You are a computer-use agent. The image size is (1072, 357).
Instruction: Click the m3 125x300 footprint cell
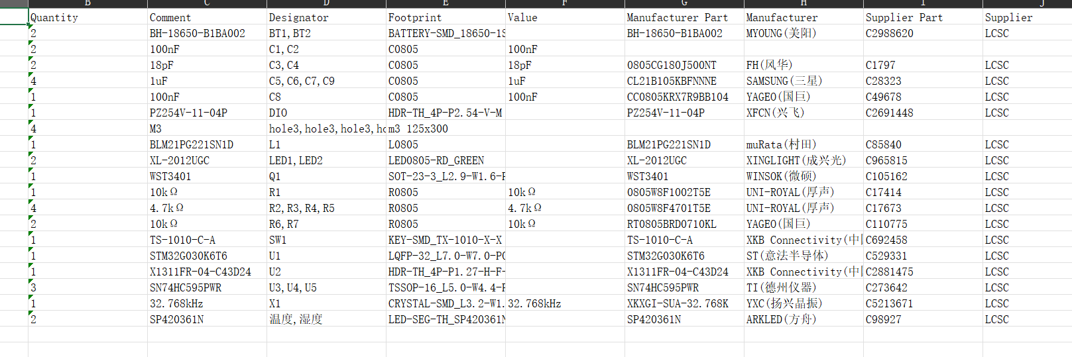pos(446,128)
